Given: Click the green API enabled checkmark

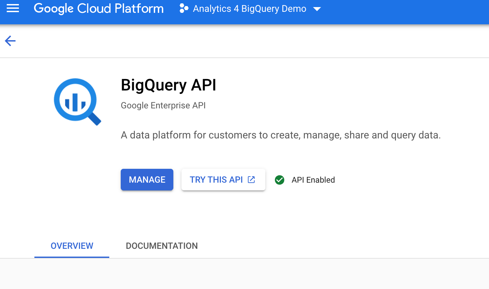Looking at the screenshot, I should (280, 180).
